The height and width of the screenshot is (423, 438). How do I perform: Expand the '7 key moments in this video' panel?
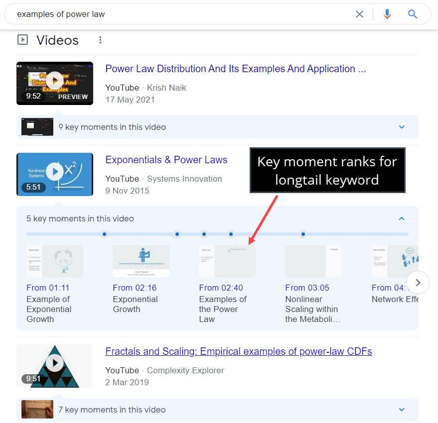tap(402, 410)
